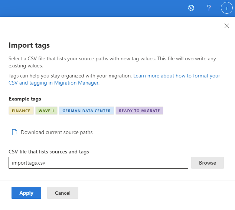The width and height of the screenshot is (235, 210).
Task: Apply the imported tags
Action: point(26,193)
